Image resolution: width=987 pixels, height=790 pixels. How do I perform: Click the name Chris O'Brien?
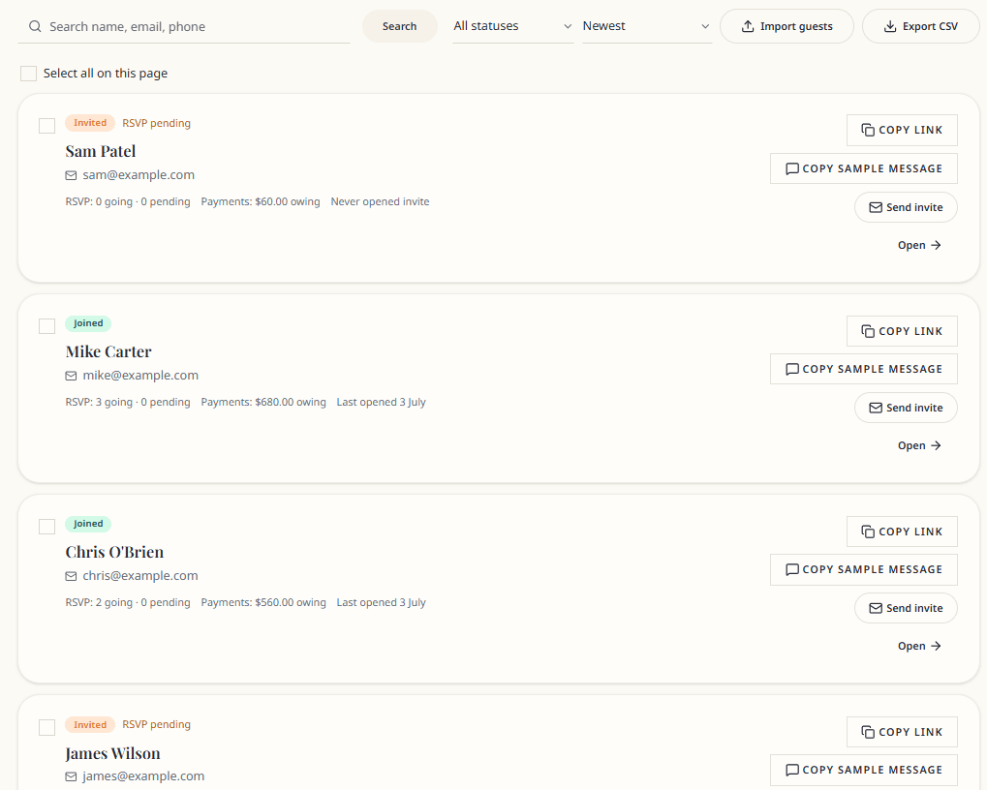tap(114, 552)
